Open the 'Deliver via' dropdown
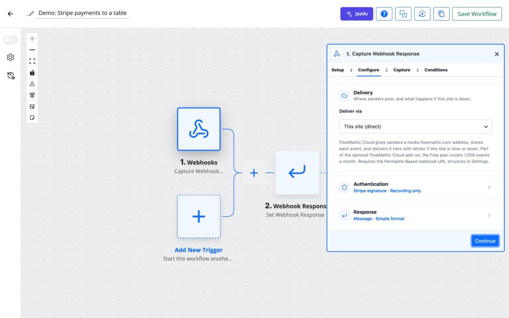 click(415, 127)
